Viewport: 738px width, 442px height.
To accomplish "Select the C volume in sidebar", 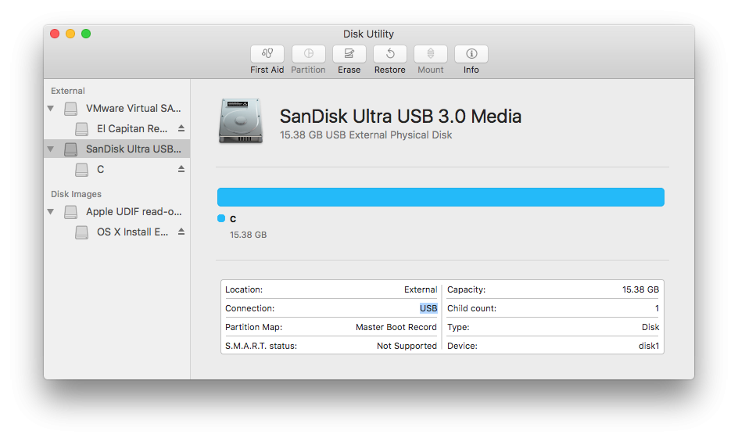I will click(x=101, y=169).
